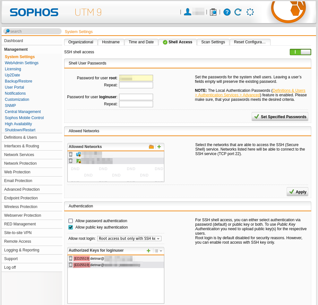The height and width of the screenshot is (305, 318).
Task: Switch to the Time and Date tab
Action: 141,42
